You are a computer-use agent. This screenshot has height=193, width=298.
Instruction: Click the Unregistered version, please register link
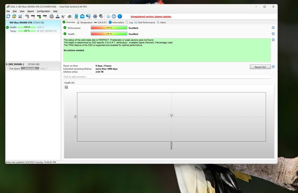(151, 16)
